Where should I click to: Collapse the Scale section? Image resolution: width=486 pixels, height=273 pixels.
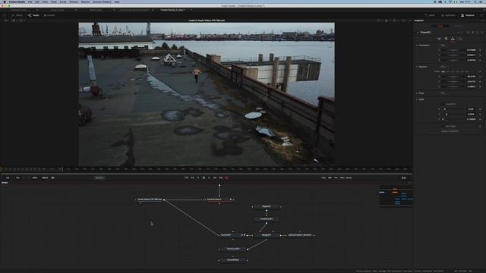click(x=417, y=99)
